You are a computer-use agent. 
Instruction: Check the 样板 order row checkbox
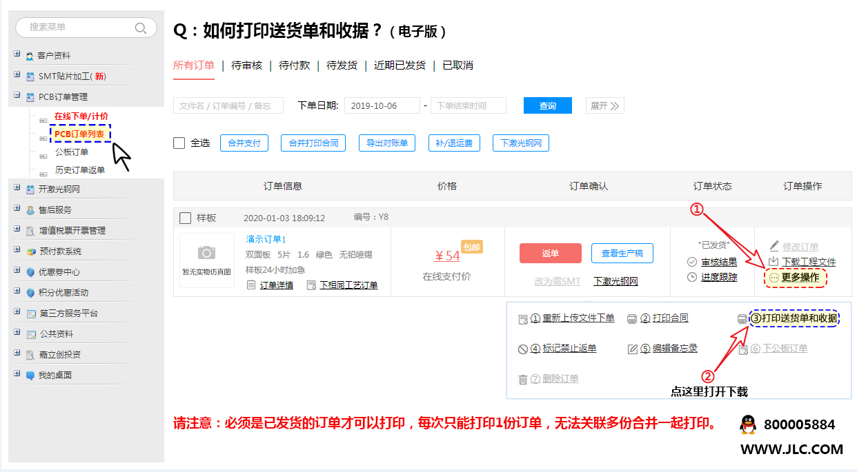185,218
